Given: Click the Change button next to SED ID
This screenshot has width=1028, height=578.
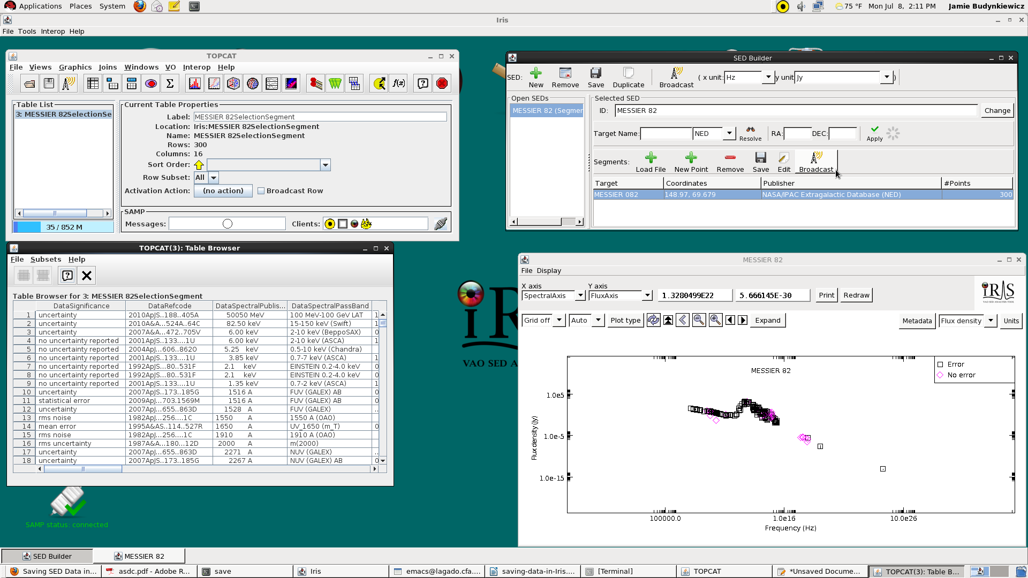Looking at the screenshot, I should (x=997, y=111).
